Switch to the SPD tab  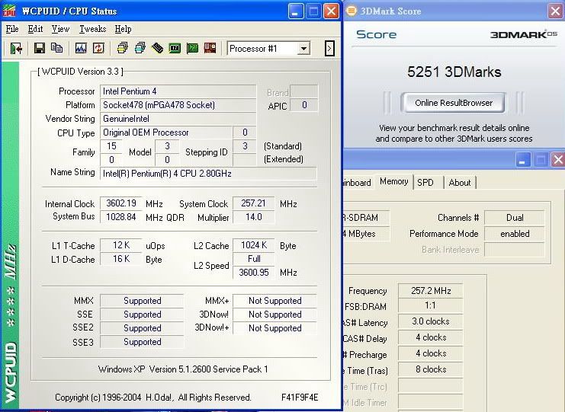tap(425, 182)
